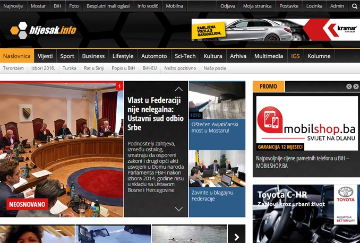This screenshot has width=360, height=243.
Task: Open the IGS tab
Action: (x=295, y=56)
